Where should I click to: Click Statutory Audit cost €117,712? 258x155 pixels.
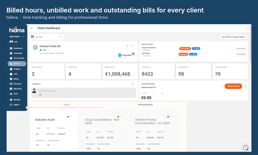(x=51, y=134)
